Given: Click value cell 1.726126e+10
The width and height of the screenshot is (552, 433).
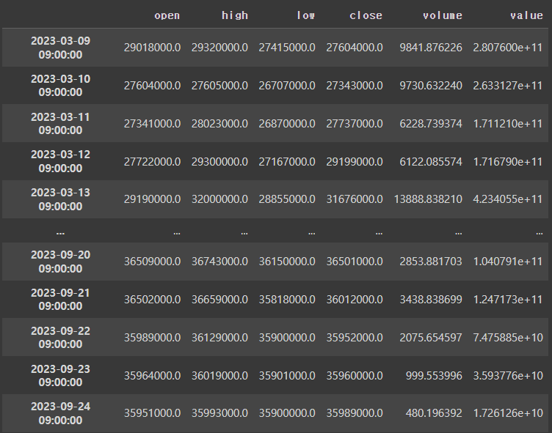Looking at the screenshot, I should [508, 413].
